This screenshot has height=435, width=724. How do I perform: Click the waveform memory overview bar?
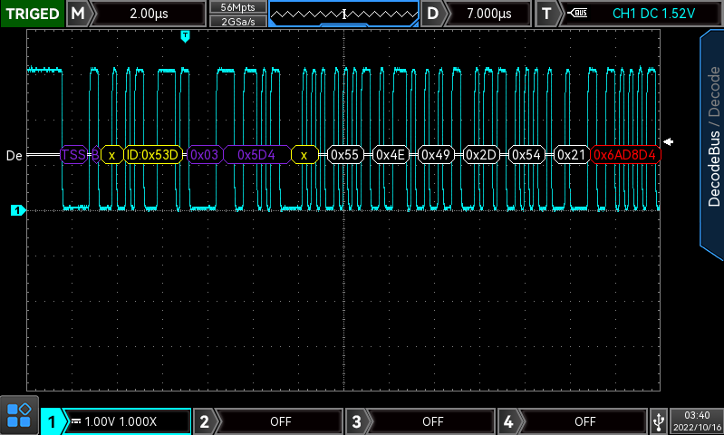(344, 14)
